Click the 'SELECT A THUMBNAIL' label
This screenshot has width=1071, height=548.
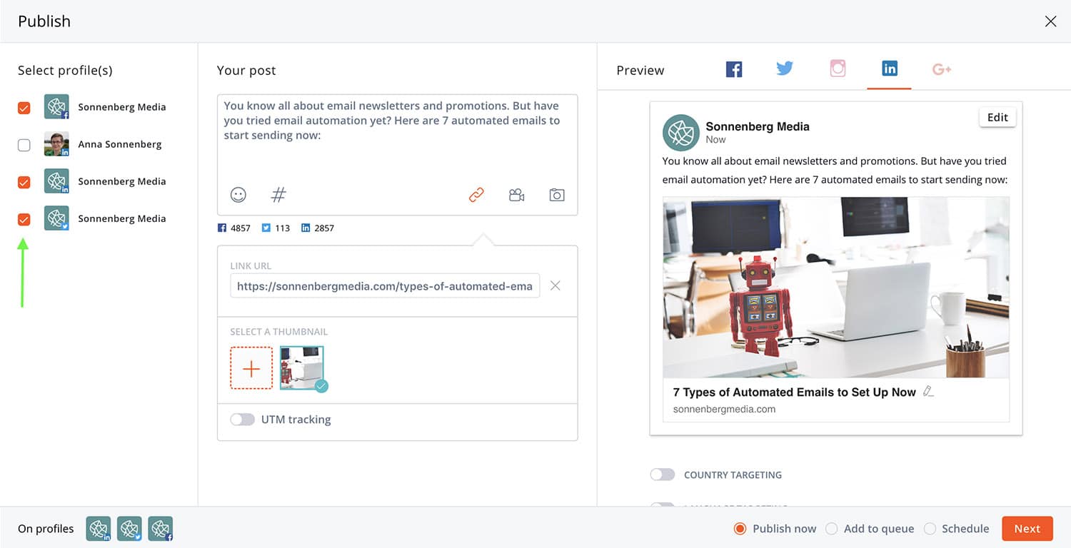[279, 332]
